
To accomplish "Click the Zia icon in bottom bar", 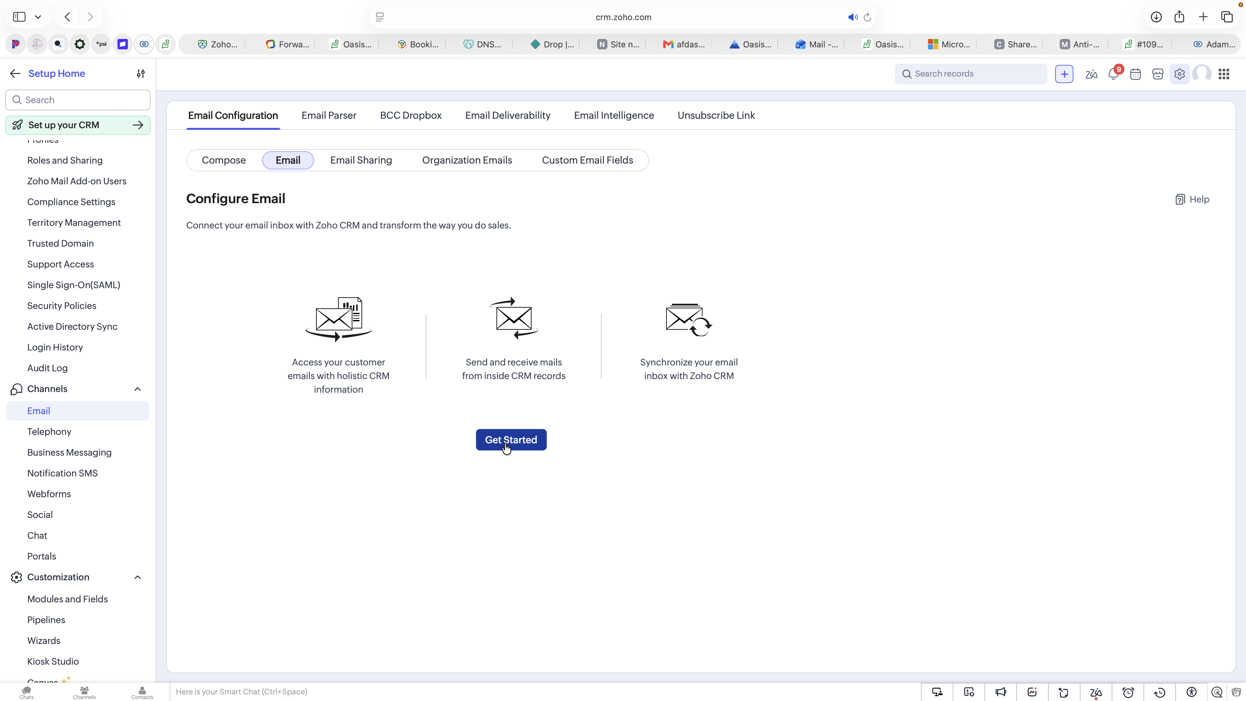I will point(1095,692).
